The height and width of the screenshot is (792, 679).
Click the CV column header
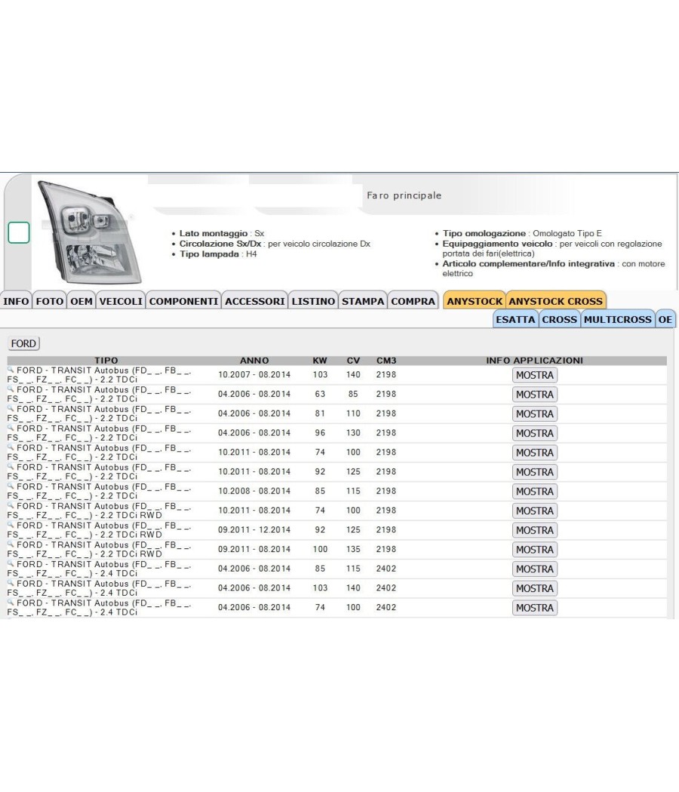pyautogui.click(x=353, y=361)
